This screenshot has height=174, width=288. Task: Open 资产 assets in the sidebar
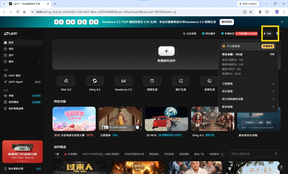coord(22,55)
